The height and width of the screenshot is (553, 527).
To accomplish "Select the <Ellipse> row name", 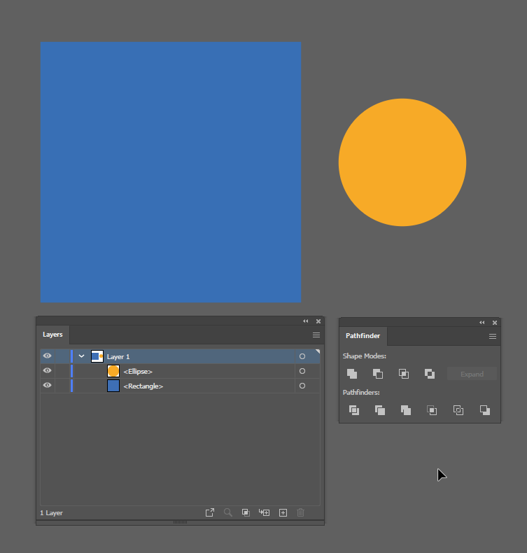I will click(138, 372).
